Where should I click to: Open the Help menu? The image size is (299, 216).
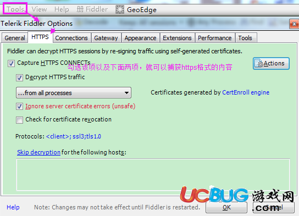(62, 9)
